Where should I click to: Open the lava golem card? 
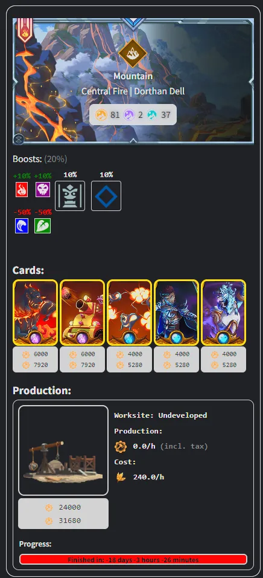coord(36,313)
